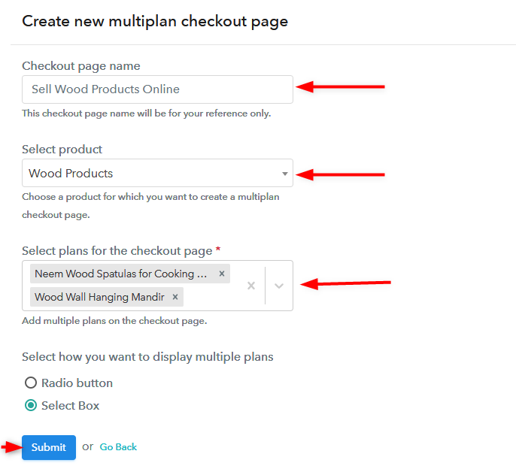The height and width of the screenshot is (472, 516).
Task: Open the Select product dropdown
Action: click(157, 173)
